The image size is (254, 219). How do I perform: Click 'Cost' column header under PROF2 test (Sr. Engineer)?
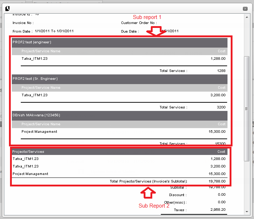221,88
